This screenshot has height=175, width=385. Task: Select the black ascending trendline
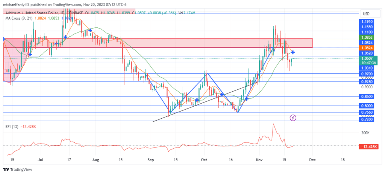[x=205, y=102]
